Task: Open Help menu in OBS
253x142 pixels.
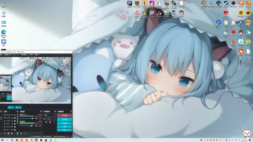Action: click(37, 55)
